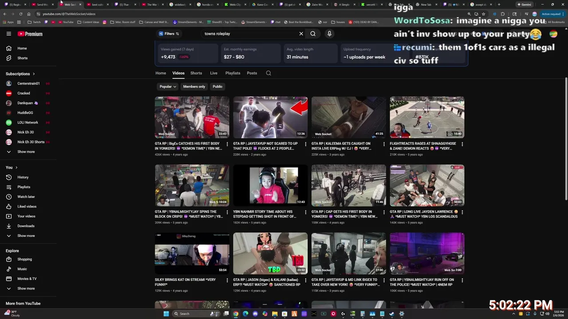Switch to the channel Posts tab

pyautogui.click(x=252, y=73)
